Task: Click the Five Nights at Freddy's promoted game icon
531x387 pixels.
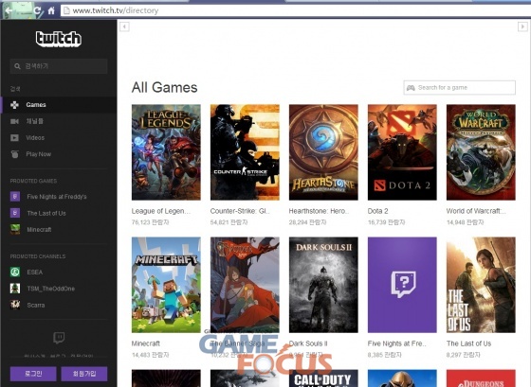Action: click(x=15, y=197)
